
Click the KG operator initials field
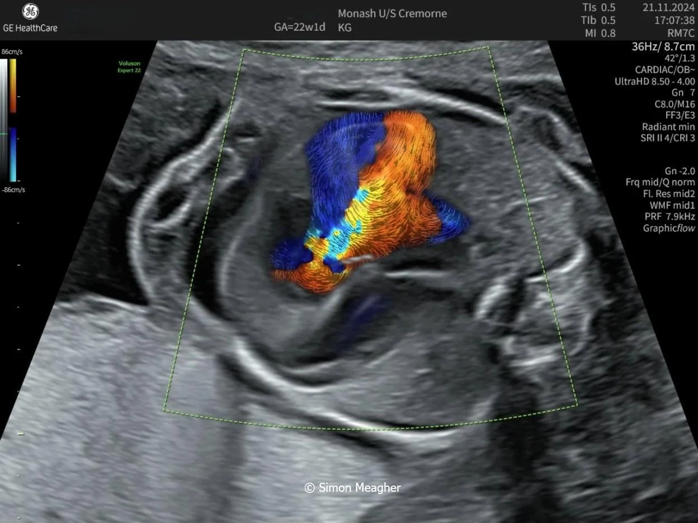pyautogui.click(x=345, y=28)
